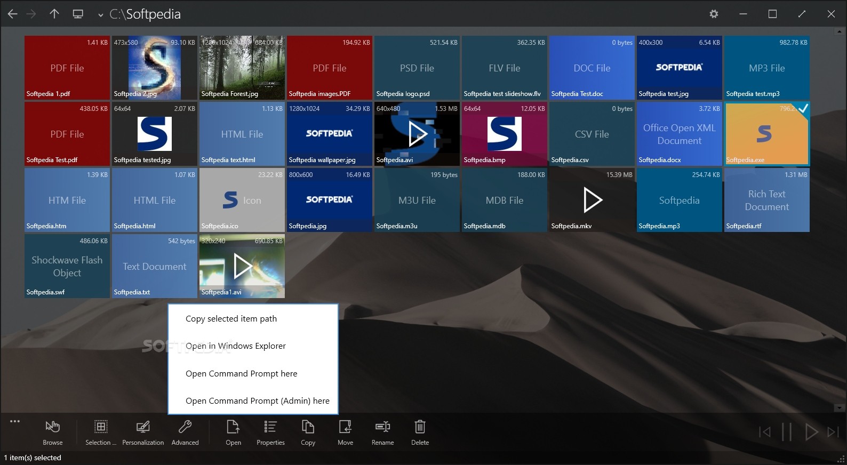Image resolution: width=847 pixels, height=465 pixels.
Task: Uncheck the selected Softpedia.exe tile checkmark
Action: 803,109
